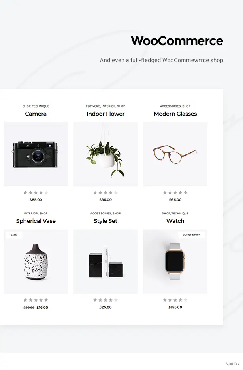Image resolution: width=243 pixels, height=370 pixels.
Task: Open the Style Set product image
Action: click(x=105, y=262)
